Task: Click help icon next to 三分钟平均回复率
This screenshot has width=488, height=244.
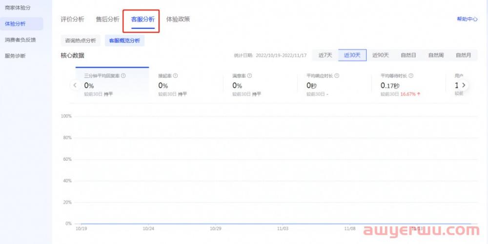Action: [123, 76]
